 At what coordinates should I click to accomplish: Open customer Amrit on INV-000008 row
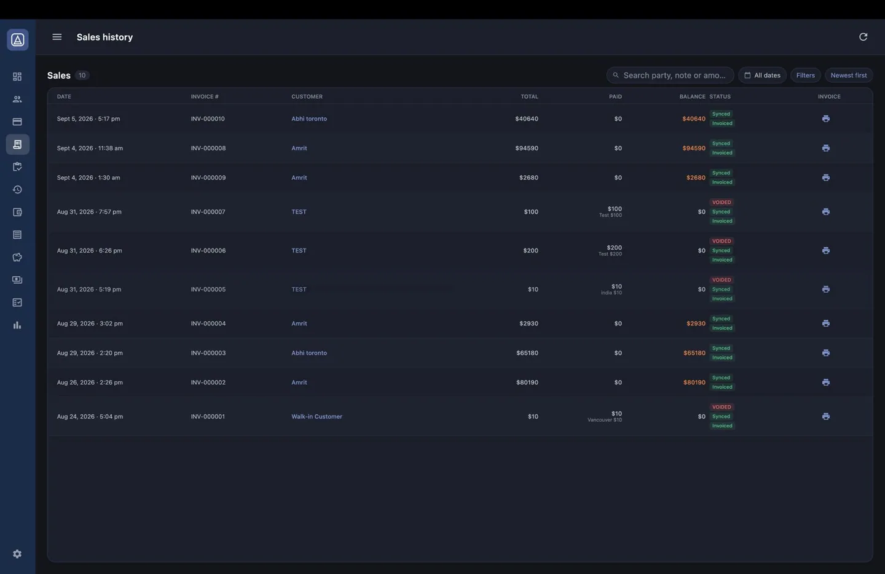click(x=299, y=148)
